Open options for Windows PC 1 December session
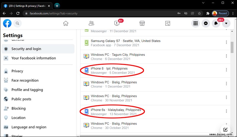This screenshot has height=137, width=237. [x=226, y=84]
